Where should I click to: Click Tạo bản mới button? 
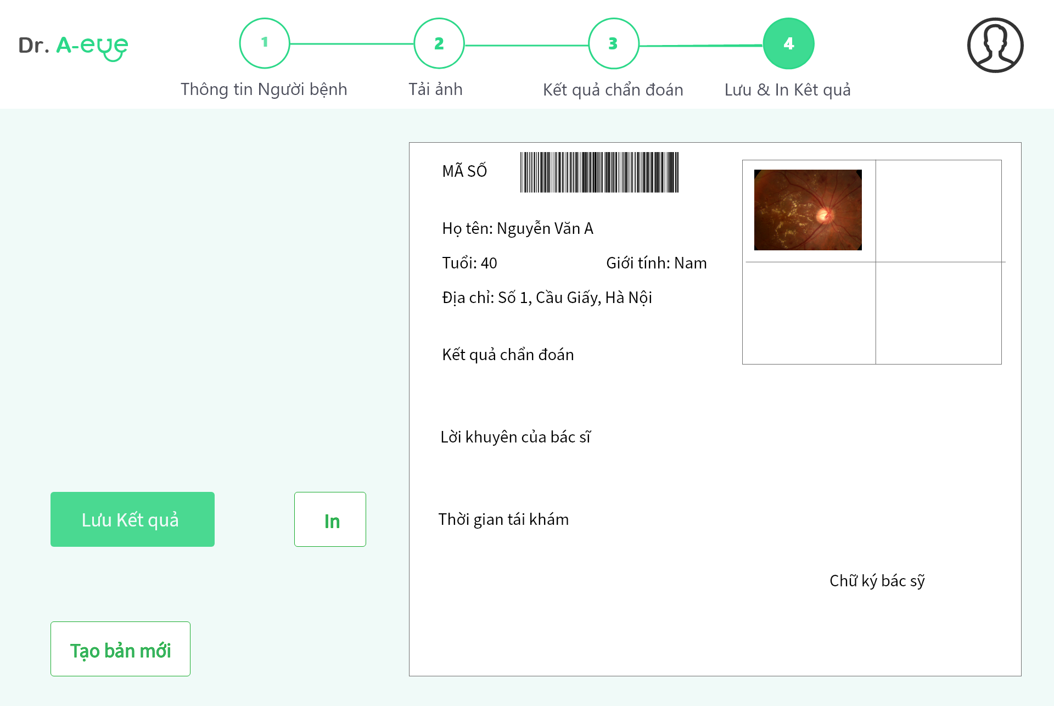tap(120, 649)
